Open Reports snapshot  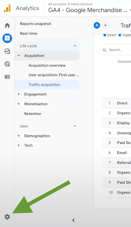[35, 24]
